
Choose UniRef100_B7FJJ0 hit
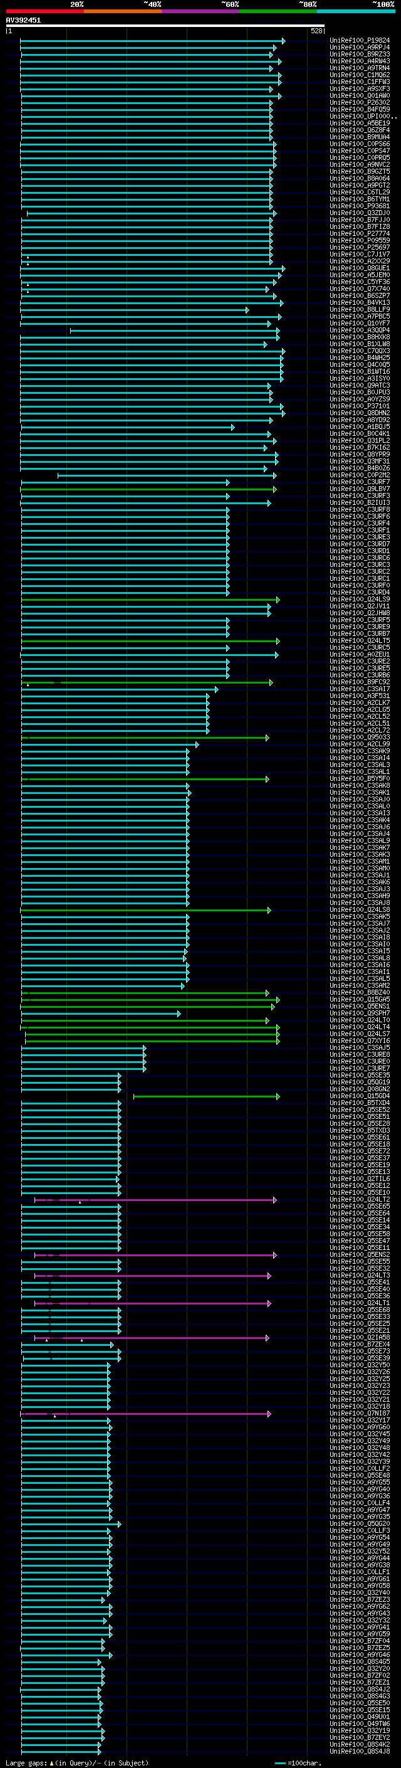360,220
